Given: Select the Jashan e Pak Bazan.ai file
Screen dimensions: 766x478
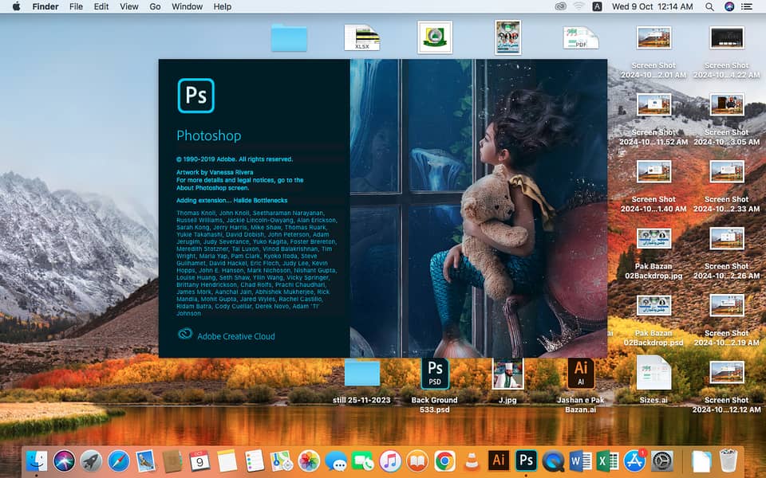Looking at the screenshot, I should click(x=580, y=373).
